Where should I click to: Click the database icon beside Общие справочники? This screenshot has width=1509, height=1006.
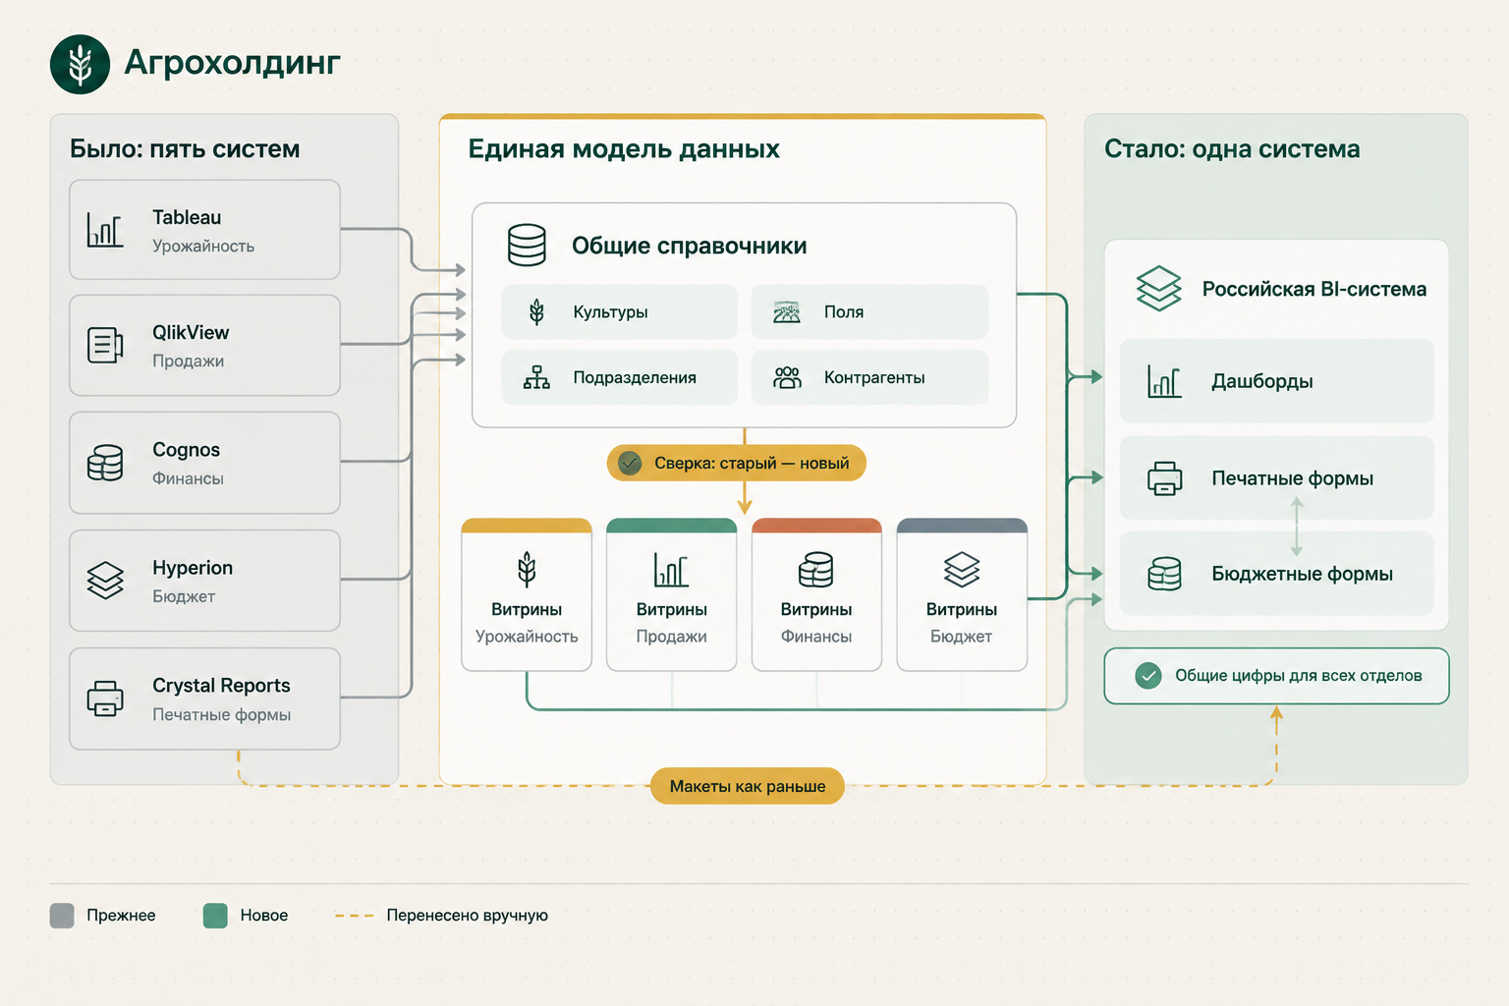click(x=527, y=246)
